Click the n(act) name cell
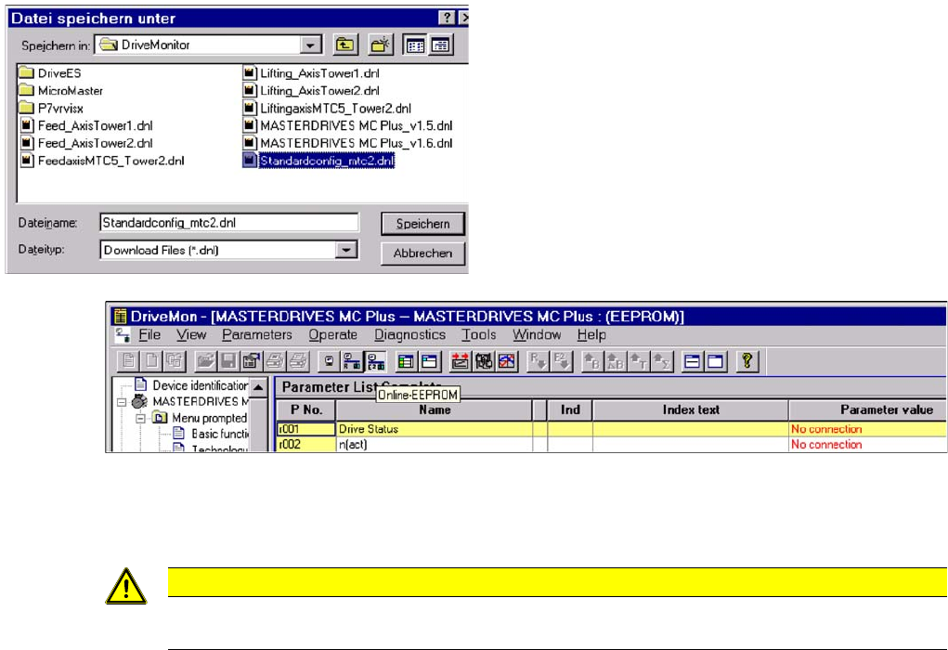Image resolution: width=948 pixels, height=650 pixels. (x=435, y=445)
